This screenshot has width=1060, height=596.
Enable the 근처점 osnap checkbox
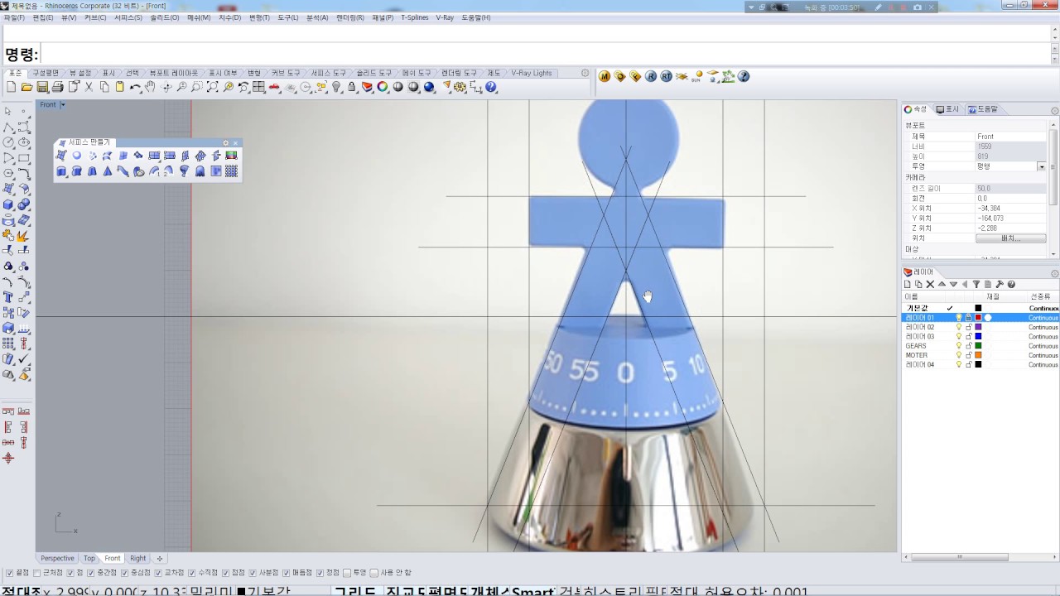coord(36,573)
